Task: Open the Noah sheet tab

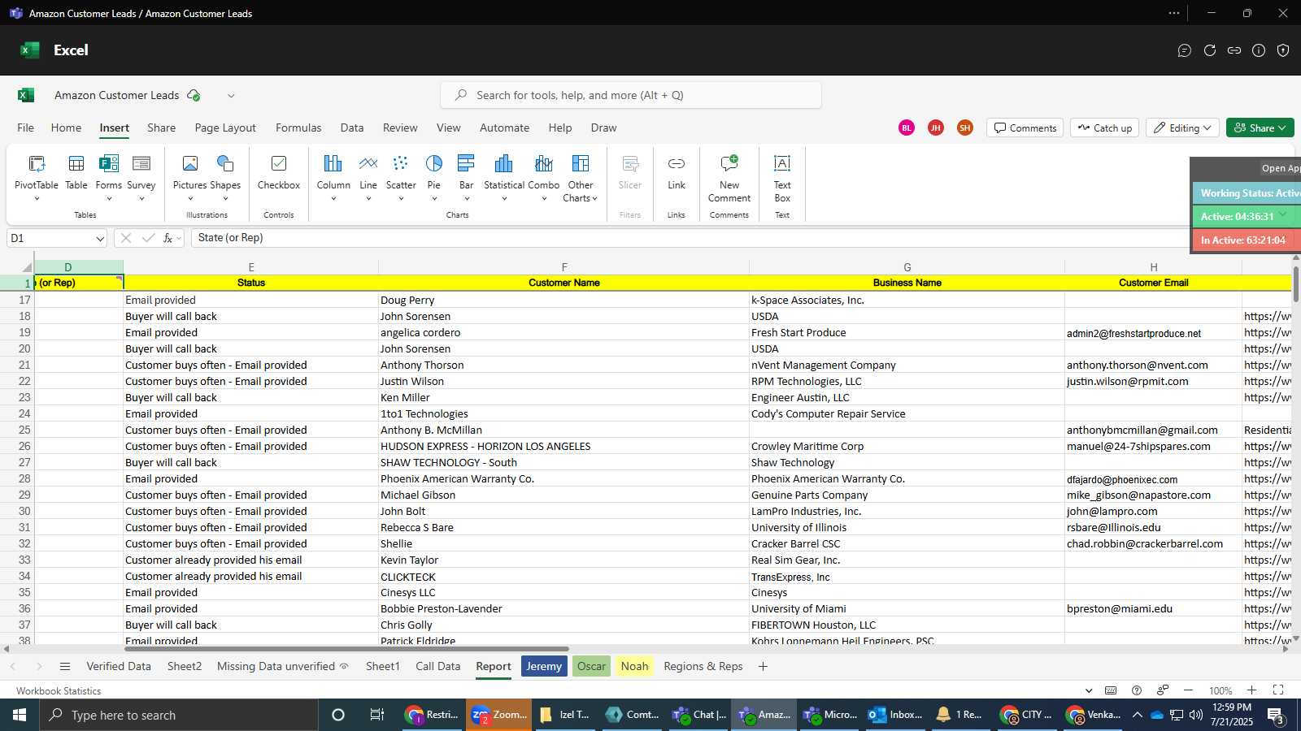Action: tap(634, 666)
